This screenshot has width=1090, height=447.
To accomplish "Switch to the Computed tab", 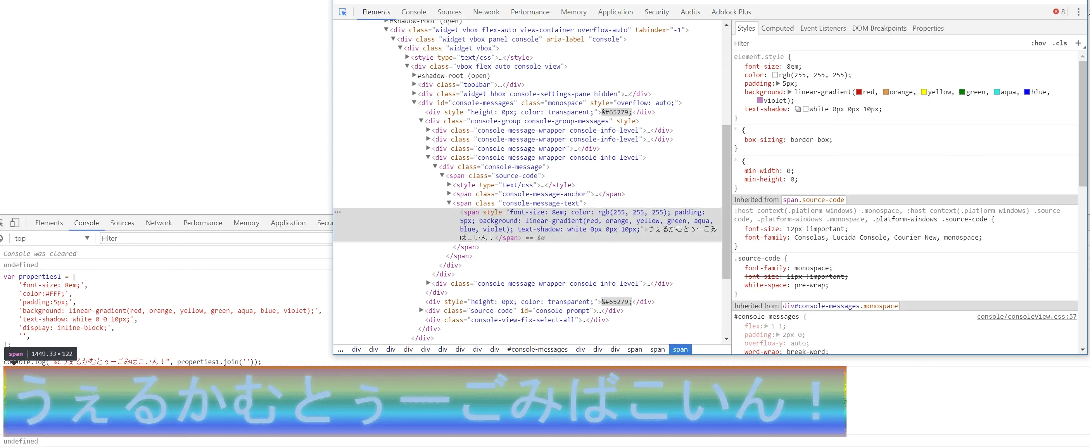I will coord(777,28).
